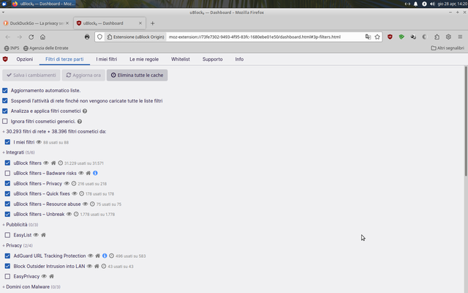
Task: Collapse the Integrati section
Action: click(18, 152)
